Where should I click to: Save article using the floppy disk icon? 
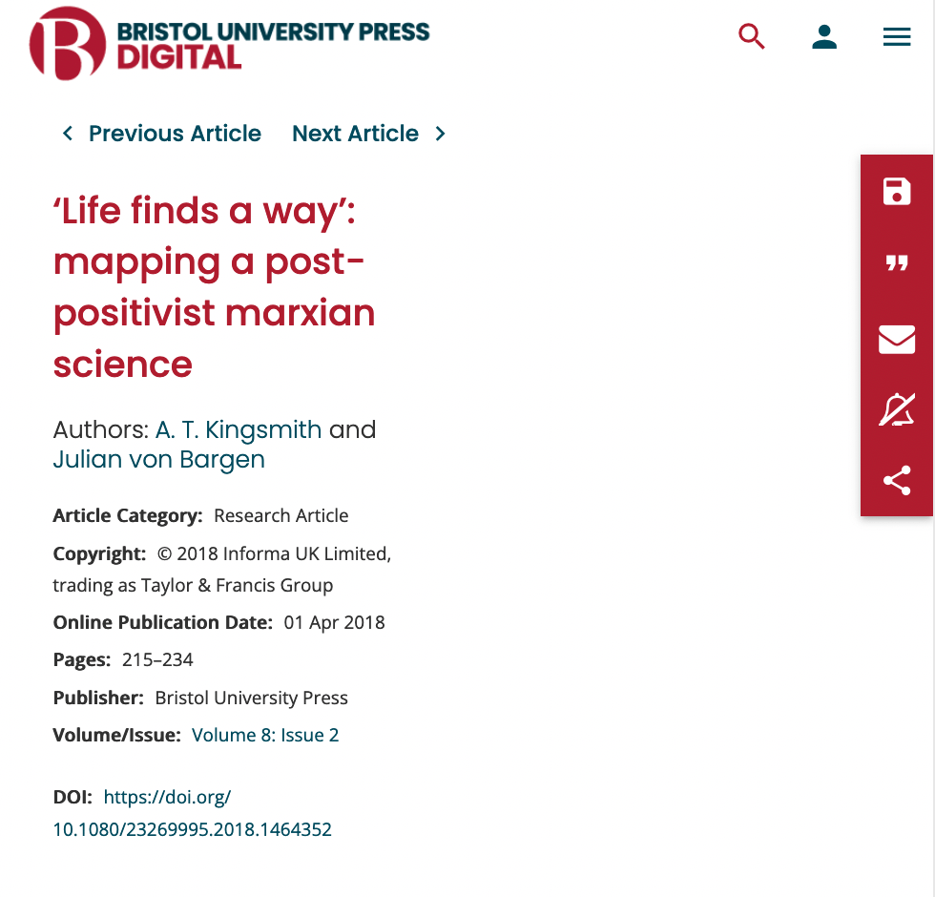click(897, 191)
